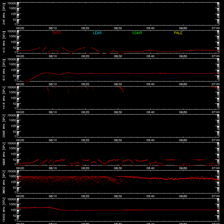
Task: Click 06:30 time label of 8800 MHz plot
Action: (118, 196)
